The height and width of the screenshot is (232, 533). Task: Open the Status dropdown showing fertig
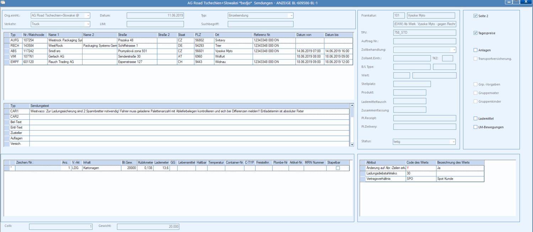point(453,142)
